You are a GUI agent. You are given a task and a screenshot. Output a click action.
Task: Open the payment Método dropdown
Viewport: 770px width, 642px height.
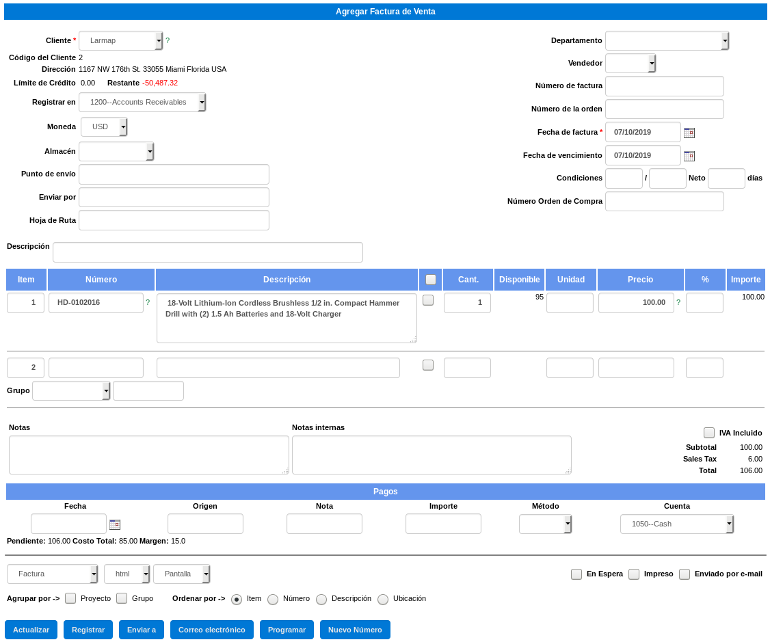coord(545,524)
